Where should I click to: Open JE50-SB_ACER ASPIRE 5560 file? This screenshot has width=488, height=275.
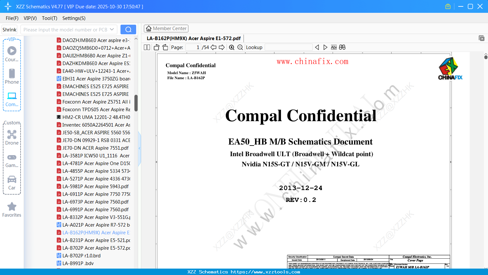pos(93,133)
